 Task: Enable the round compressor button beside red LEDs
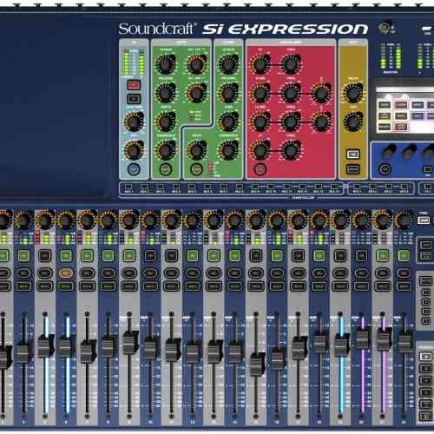click(196, 169)
